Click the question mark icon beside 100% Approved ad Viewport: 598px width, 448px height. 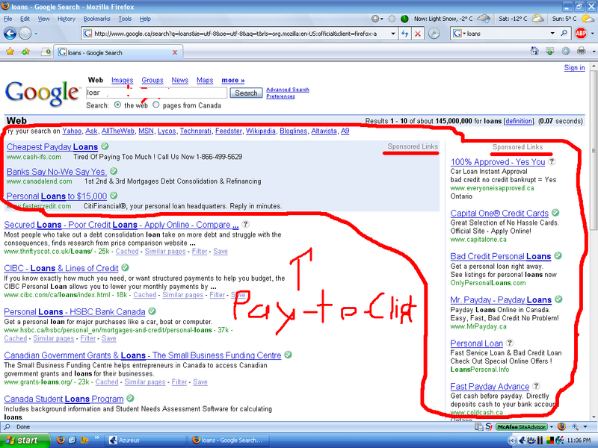coord(552,161)
